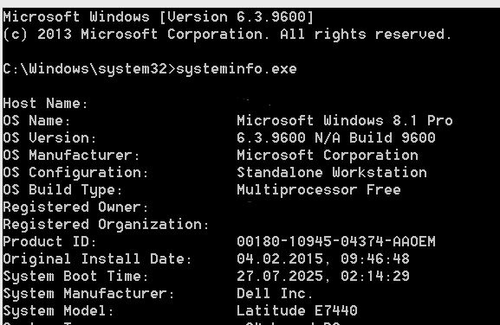Click the 2013 Microsoft Corporation copyright line
Image resolution: width=500 pixels, height=325 pixels.
(x=227, y=34)
